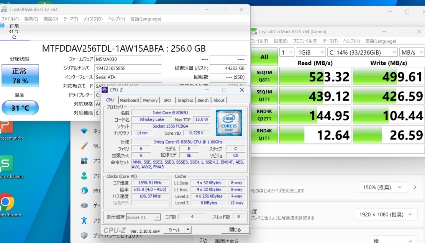
Task: Start the RND4K Q32T1 benchmark test
Action: [264, 115]
